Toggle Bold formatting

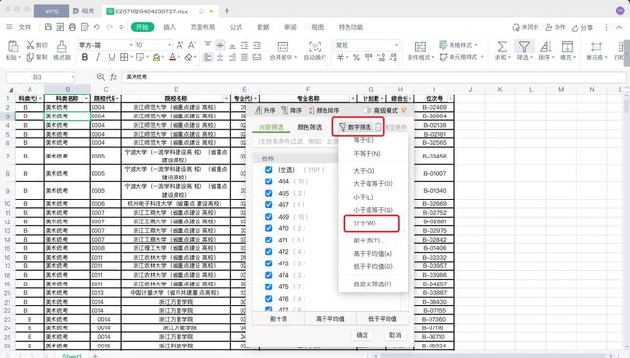85,57
